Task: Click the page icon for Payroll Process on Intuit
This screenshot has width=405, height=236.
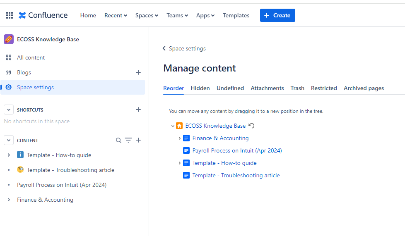Action: pos(186,150)
